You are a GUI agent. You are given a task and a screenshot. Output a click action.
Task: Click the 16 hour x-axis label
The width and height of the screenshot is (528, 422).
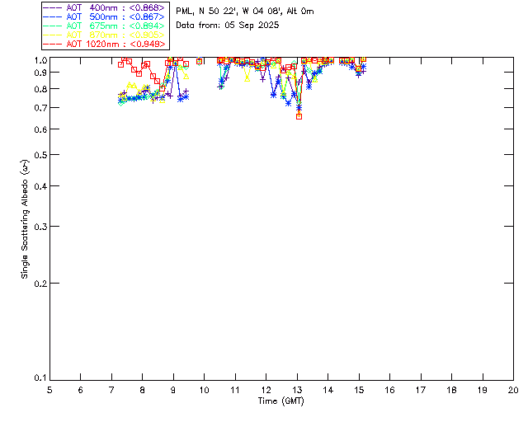(x=390, y=390)
